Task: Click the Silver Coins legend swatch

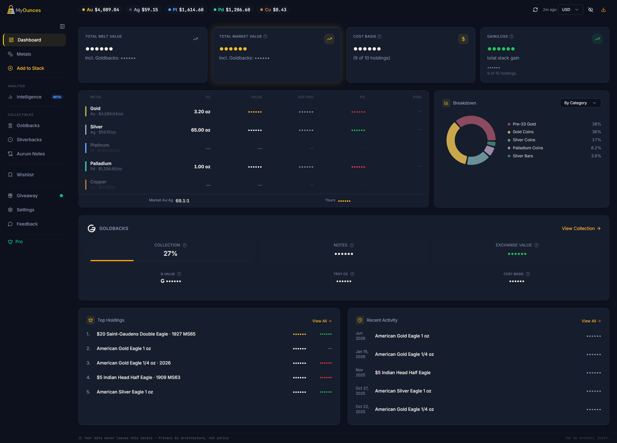Action: 509,140
